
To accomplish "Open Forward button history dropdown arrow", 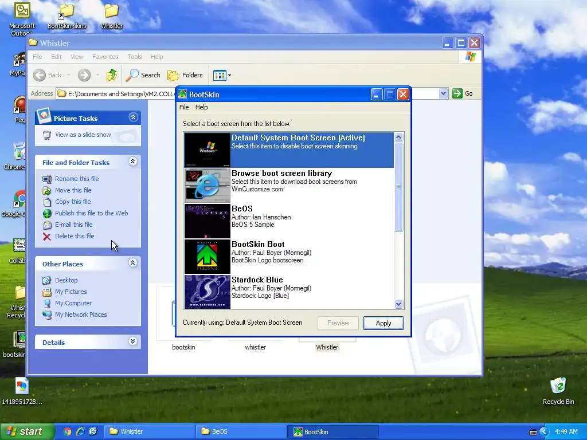I will (97, 75).
